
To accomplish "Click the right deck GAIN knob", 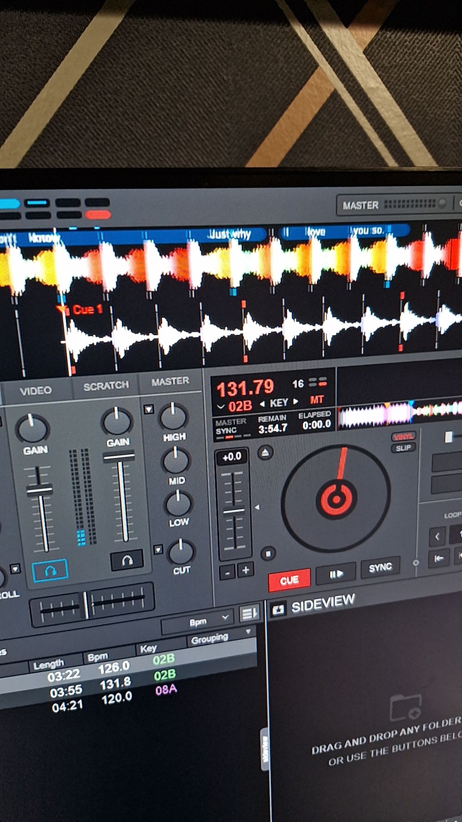I will [116, 421].
